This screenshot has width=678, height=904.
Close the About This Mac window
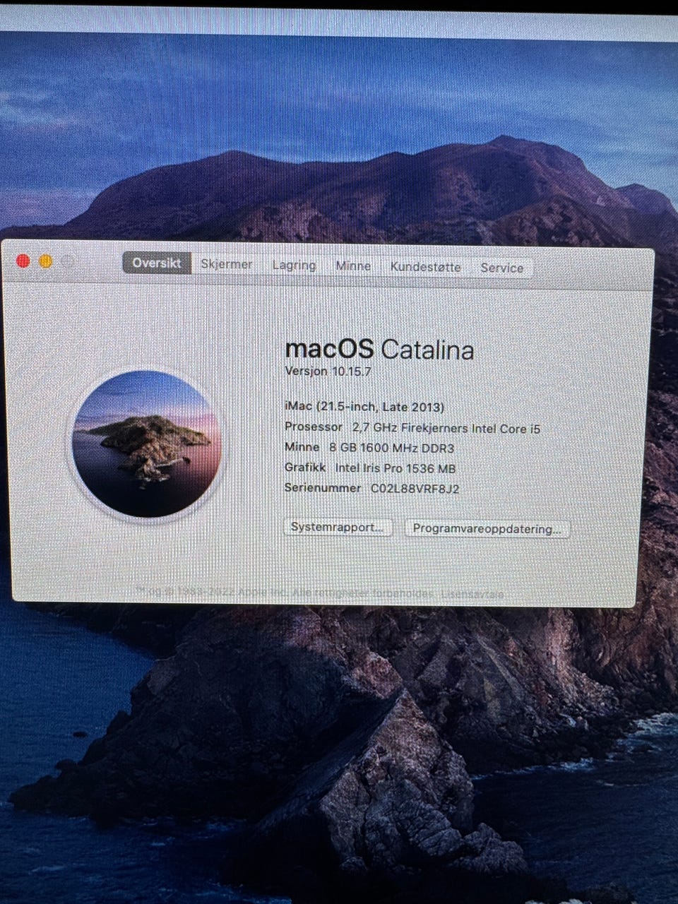pos(23,261)
